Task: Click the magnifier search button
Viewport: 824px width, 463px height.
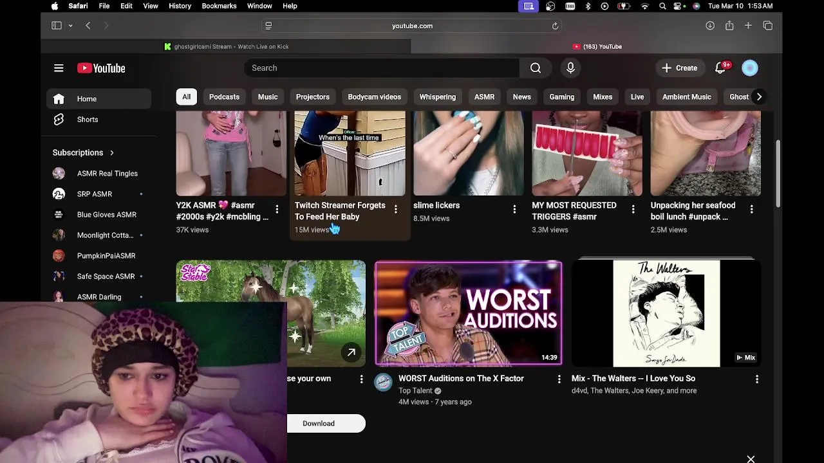Action: pyautogui.click(x=536, y=68)
